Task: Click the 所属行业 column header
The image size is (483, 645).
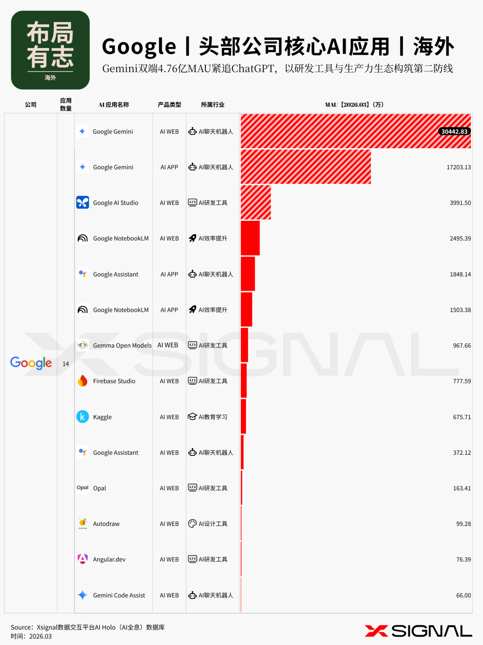Action: point(213,105)
